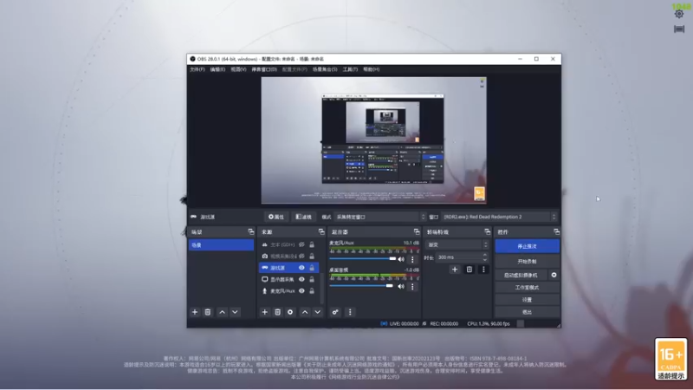Viewport: 693px width, 390px height.
Task: Move the source down with the Sources panel down arrow
Action: click(318, 312)
